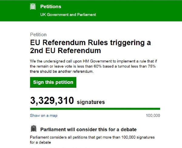Click the empty area of the green header banner
Viewport: 182px width, 148px height.
pos(136,11)
